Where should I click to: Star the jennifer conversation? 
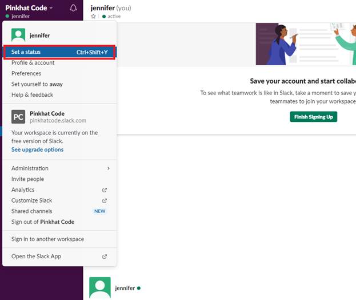[93, 17]
